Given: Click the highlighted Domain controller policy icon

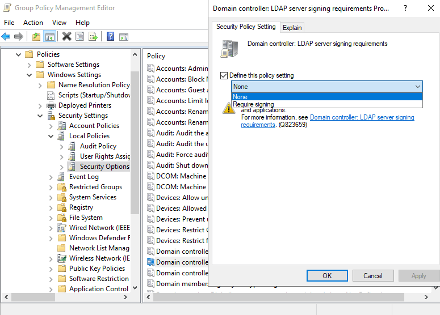Looking at the screenshot, I should (150, 262).
